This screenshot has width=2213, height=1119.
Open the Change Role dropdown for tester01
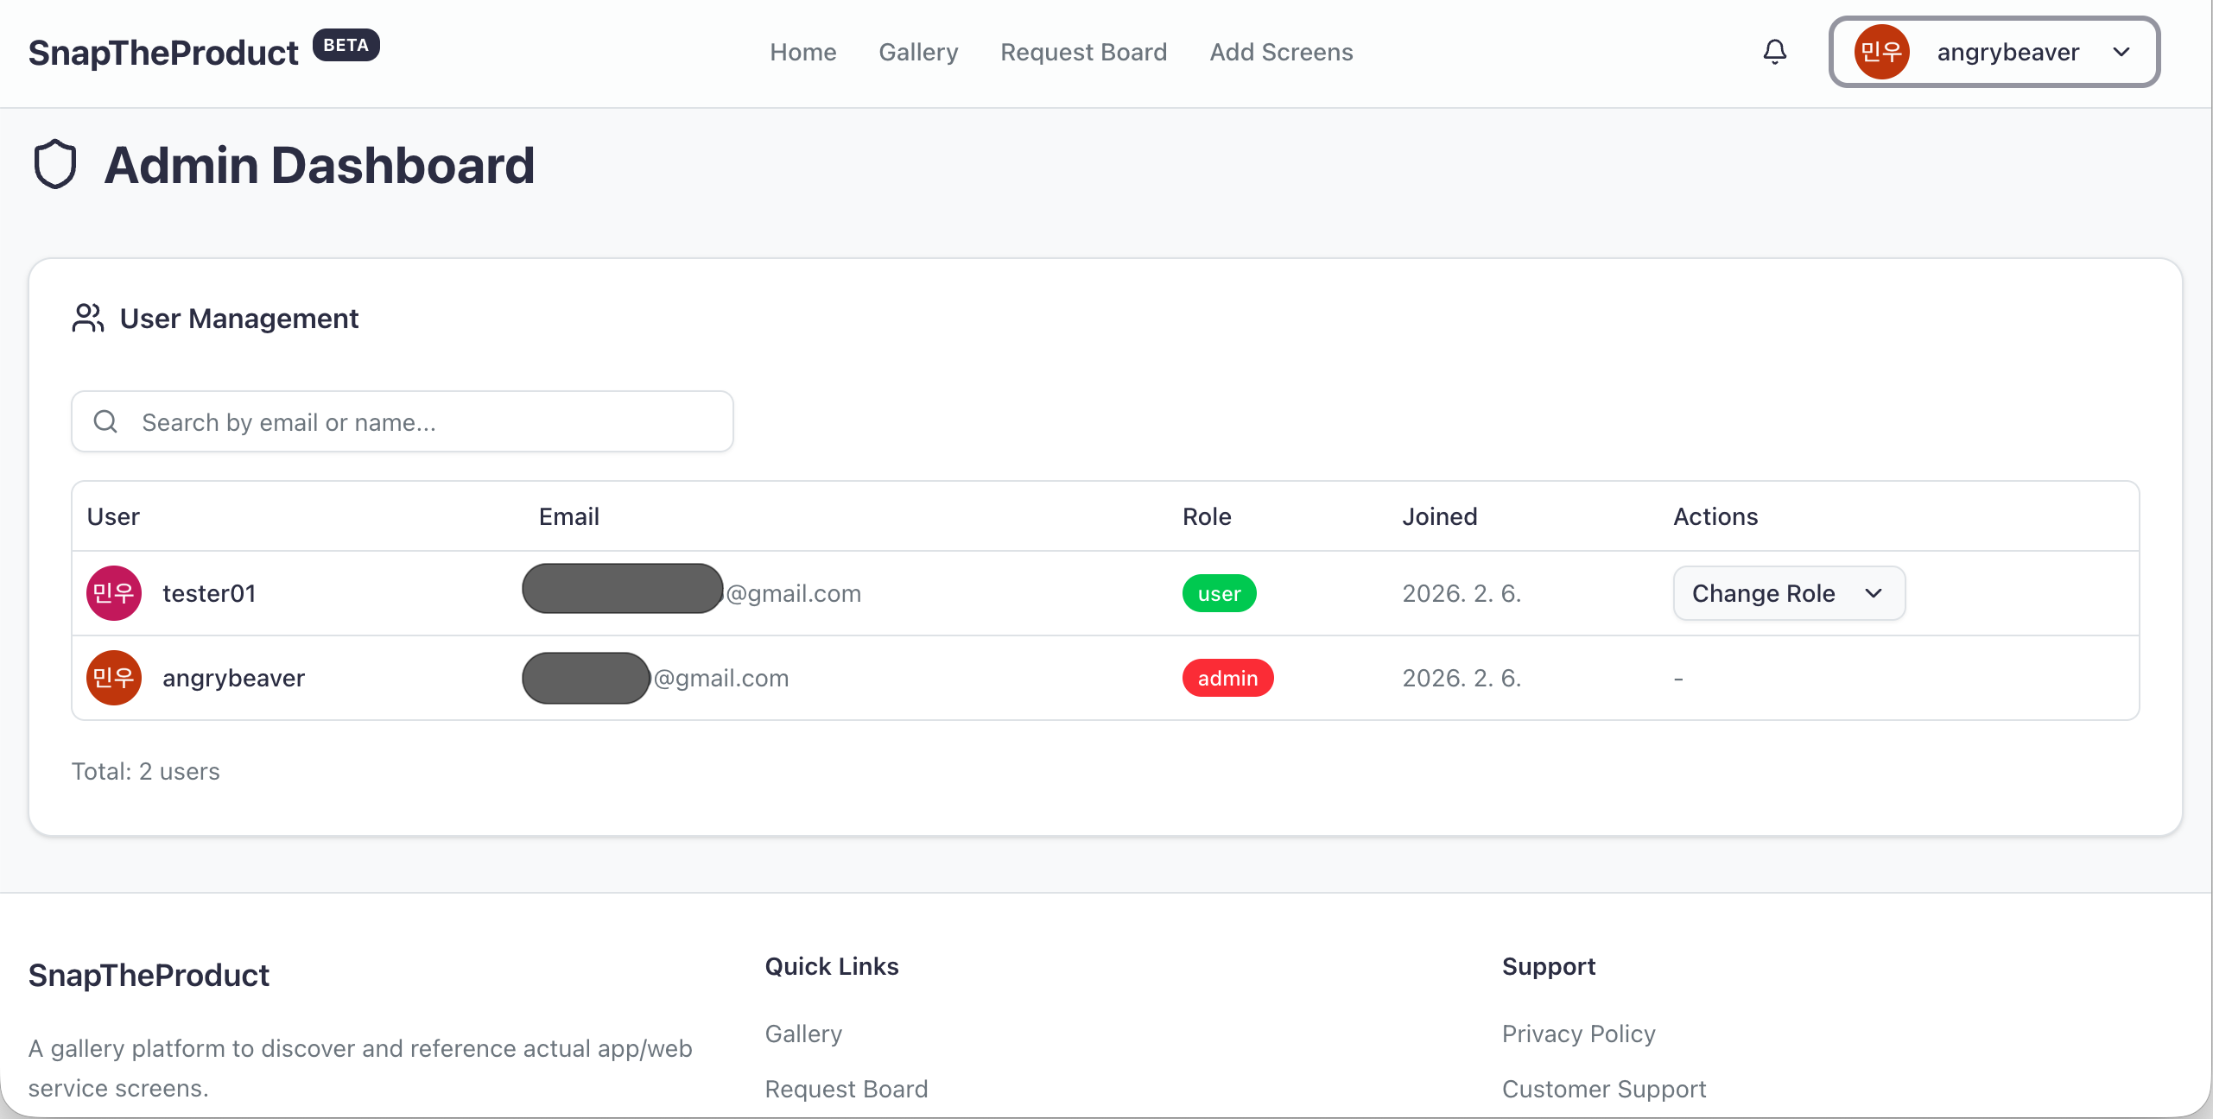[1788, 593]
